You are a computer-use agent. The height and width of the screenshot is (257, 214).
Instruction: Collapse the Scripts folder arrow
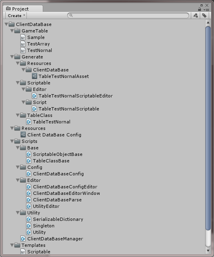click(x=12, y=141)
